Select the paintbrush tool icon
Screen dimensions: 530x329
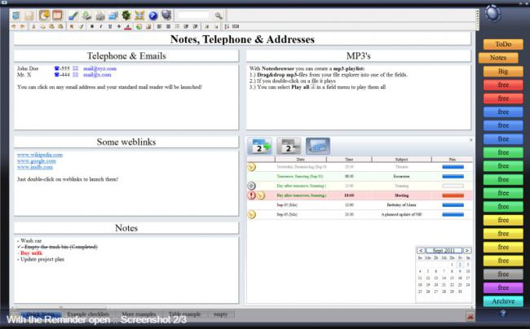pyautogui.click(x=73, y=15)
